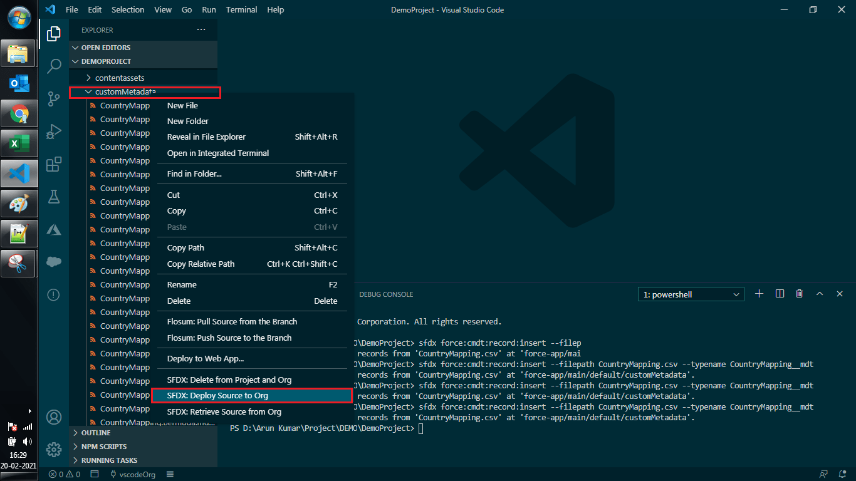Open the Source Control view
The height and width of the screenshot is (481, 856).
(54, 98)
